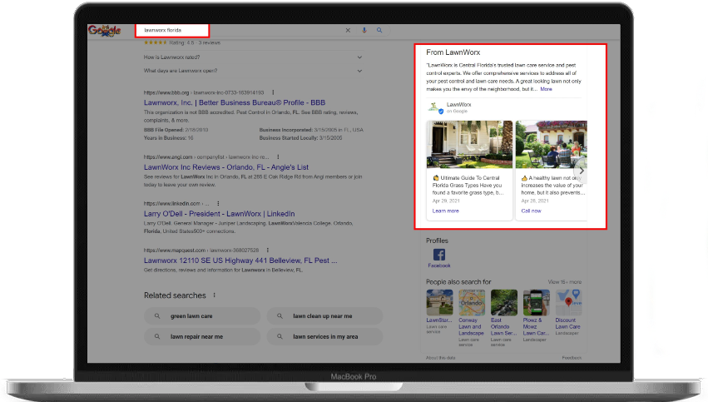Click Call now on the healthy lawn post
708x402 pixels.
coord(531,211)
